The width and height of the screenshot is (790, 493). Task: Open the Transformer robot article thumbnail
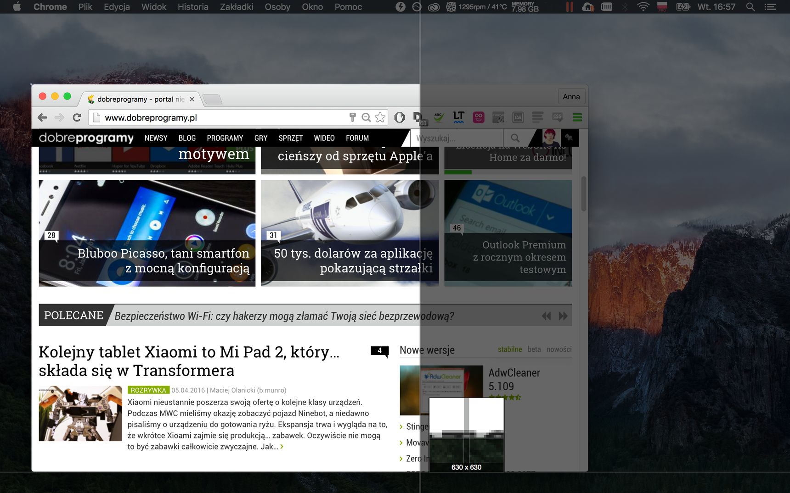[80, 414]
